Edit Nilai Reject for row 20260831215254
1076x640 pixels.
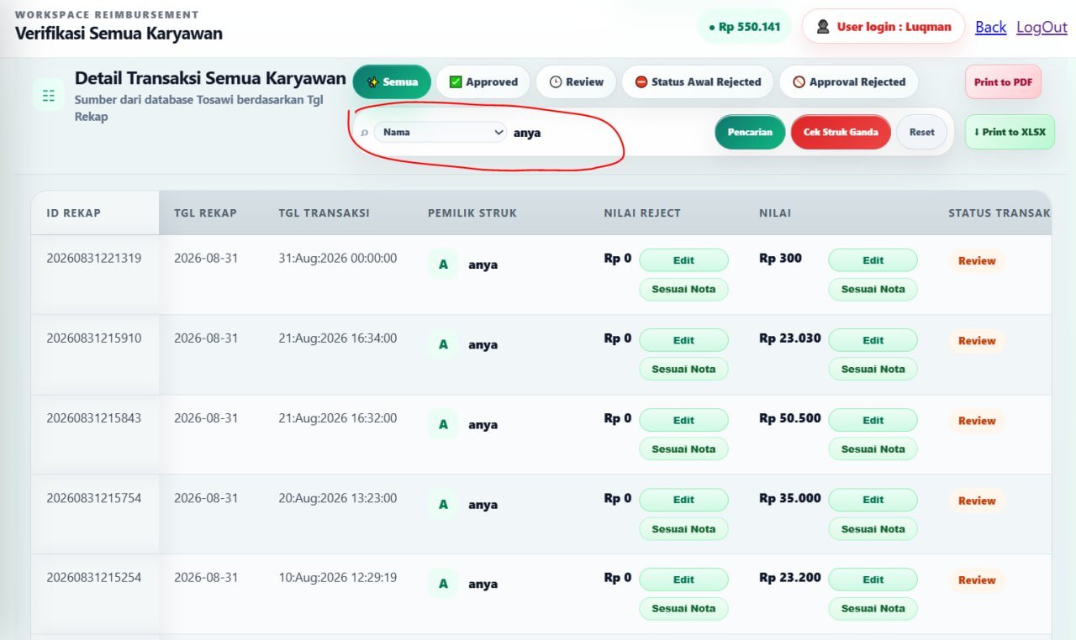point(683,580)
